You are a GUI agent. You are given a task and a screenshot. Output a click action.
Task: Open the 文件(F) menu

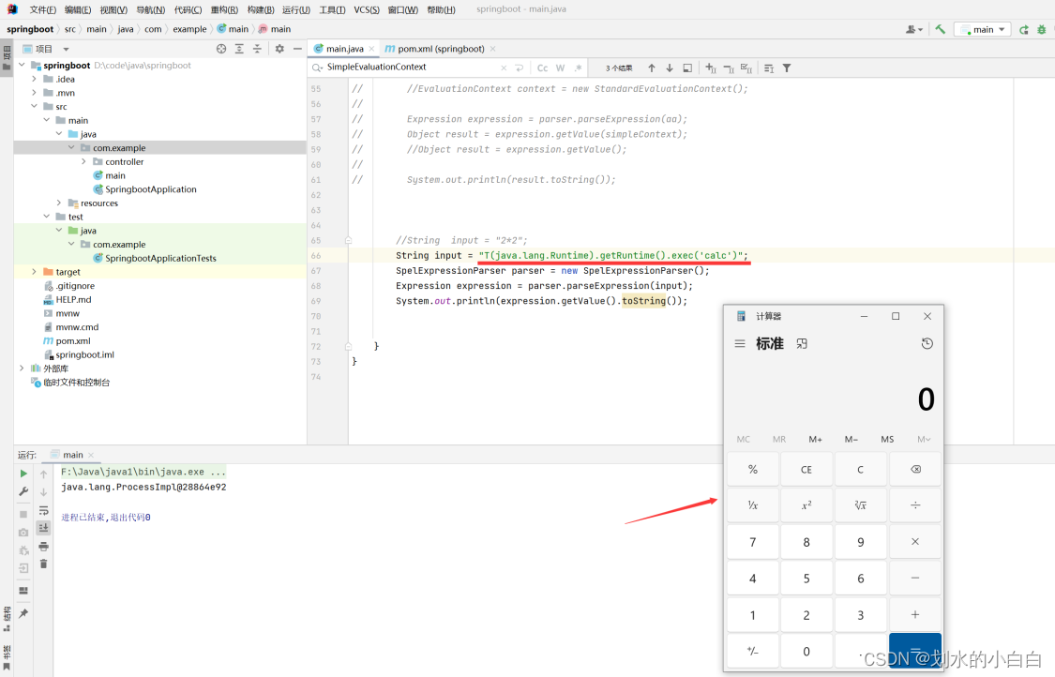pos(42,9)
